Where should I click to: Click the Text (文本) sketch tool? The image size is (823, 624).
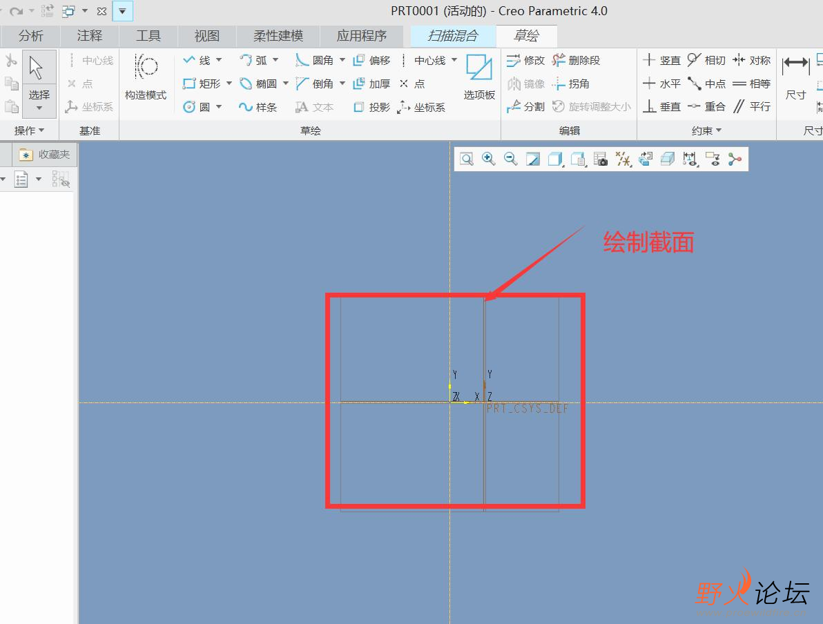pyautogui.click(x=314, y=107)
